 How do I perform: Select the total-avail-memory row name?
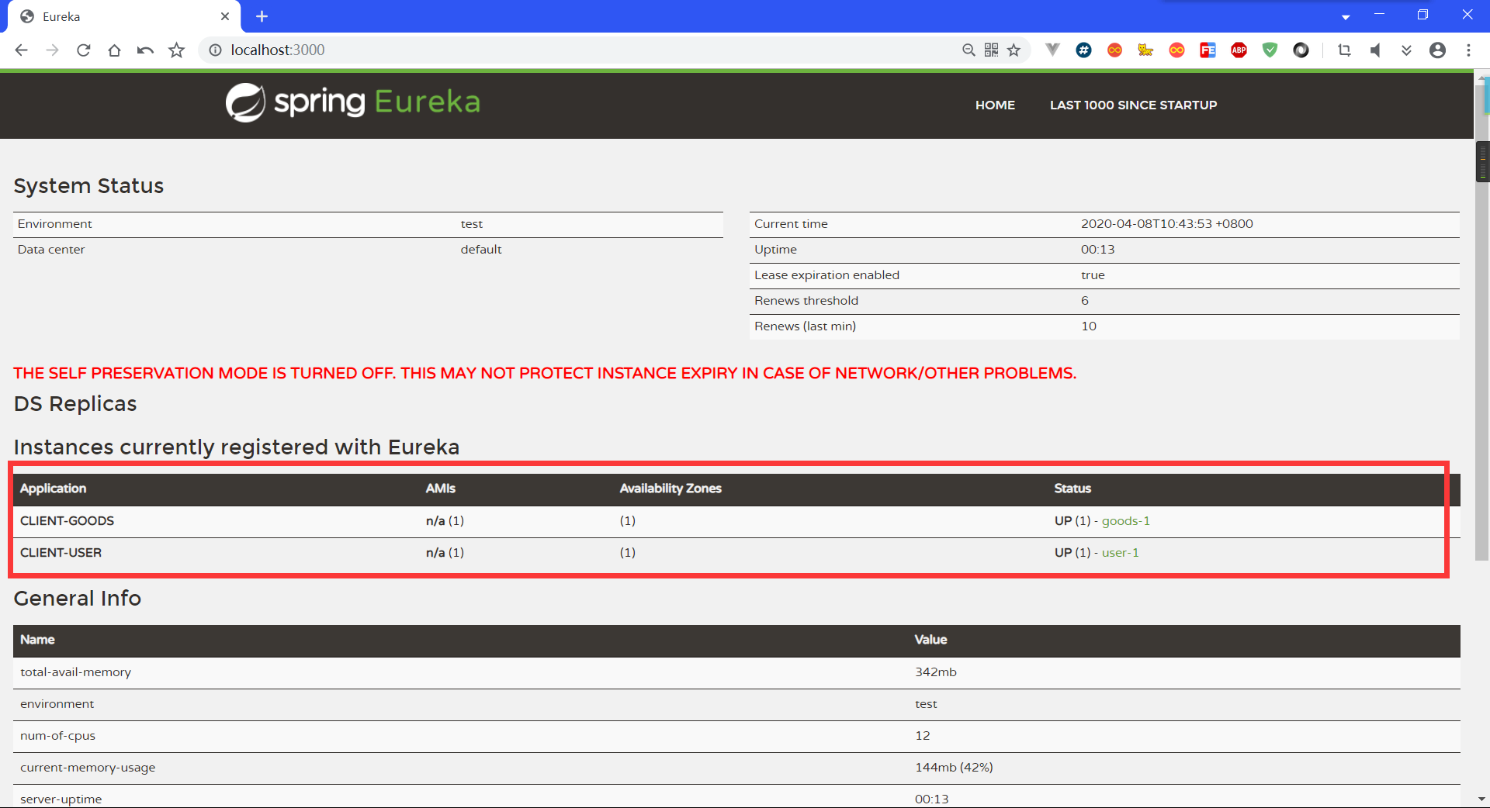(75, 672)
